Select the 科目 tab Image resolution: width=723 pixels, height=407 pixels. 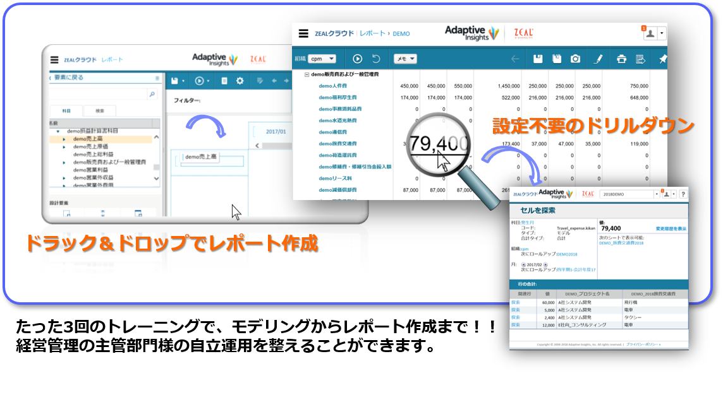(x=66, y=110)
